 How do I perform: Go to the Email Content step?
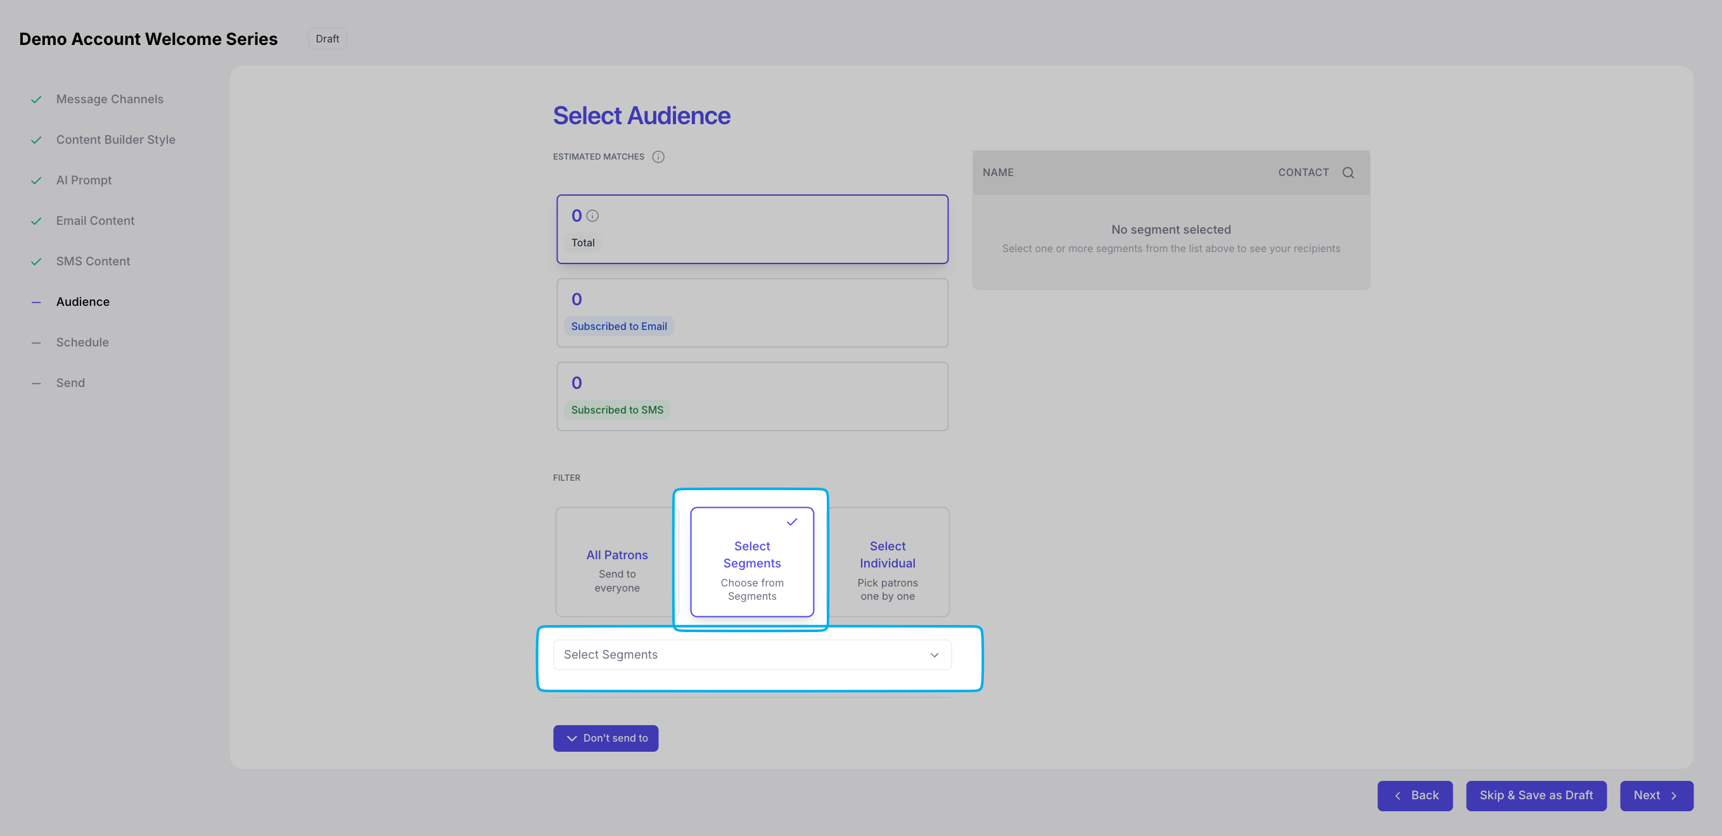coord(95,220)
